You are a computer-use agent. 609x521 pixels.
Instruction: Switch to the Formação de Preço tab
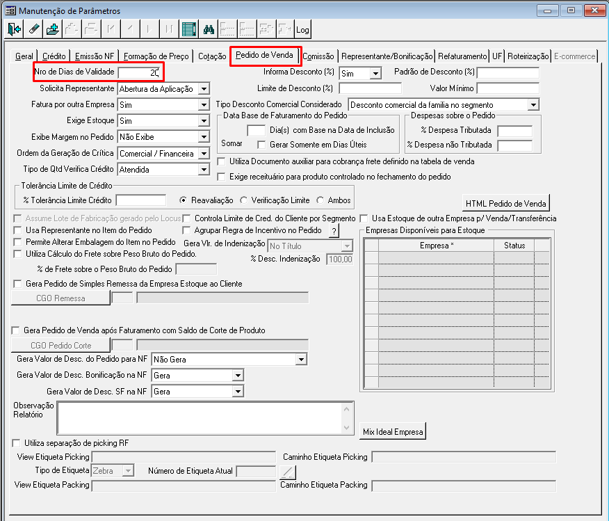click(156, 56)
